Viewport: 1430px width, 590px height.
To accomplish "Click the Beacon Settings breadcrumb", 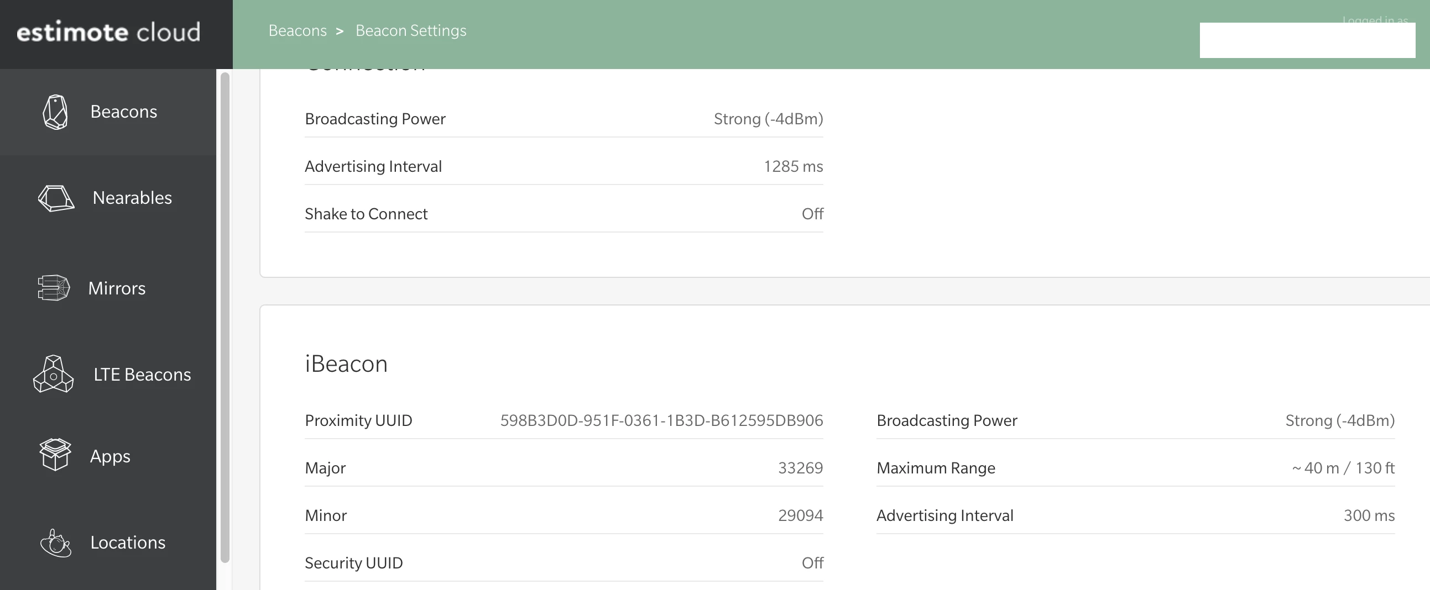I will (411, 30).
